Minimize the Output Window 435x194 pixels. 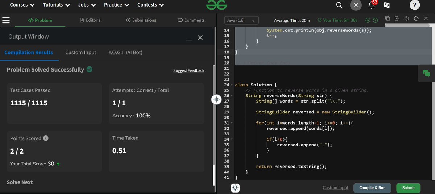(189, 40)
